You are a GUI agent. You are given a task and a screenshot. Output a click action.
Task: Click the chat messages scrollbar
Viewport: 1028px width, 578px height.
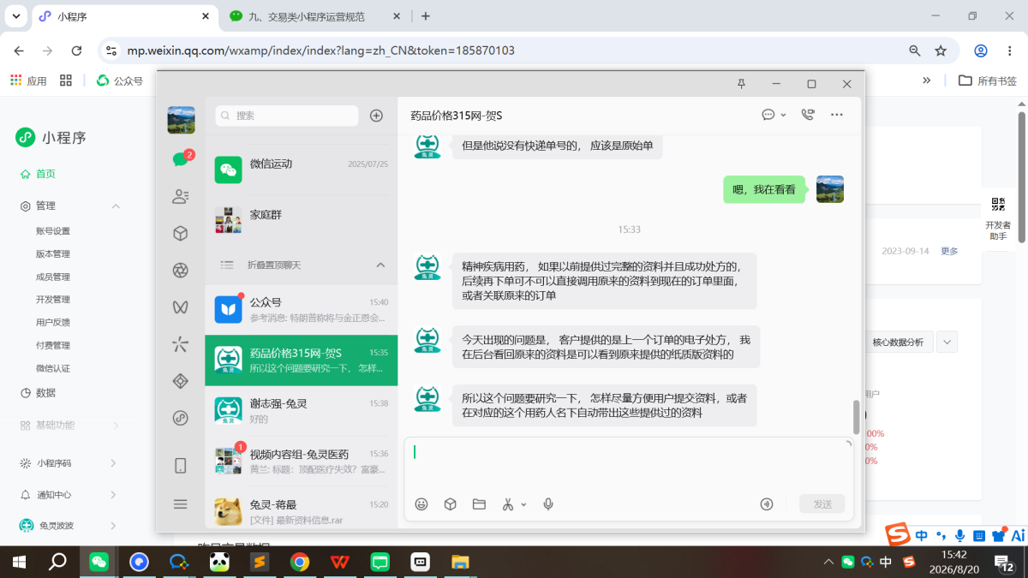[x=856, y=417]
